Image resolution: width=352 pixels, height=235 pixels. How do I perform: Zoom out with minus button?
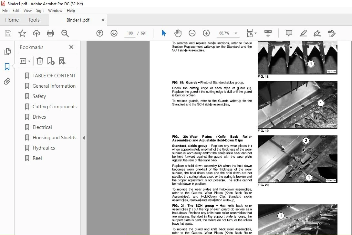tap(192, 33)
